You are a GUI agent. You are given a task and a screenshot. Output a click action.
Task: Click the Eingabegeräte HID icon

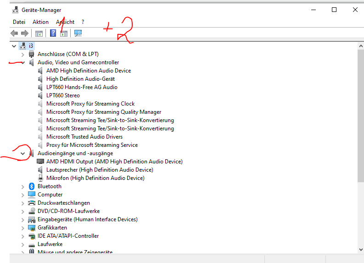[x=32, y=219]
